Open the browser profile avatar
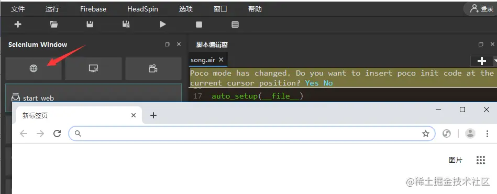The width and height of the screenshot is (497, 194). [470, 134]
